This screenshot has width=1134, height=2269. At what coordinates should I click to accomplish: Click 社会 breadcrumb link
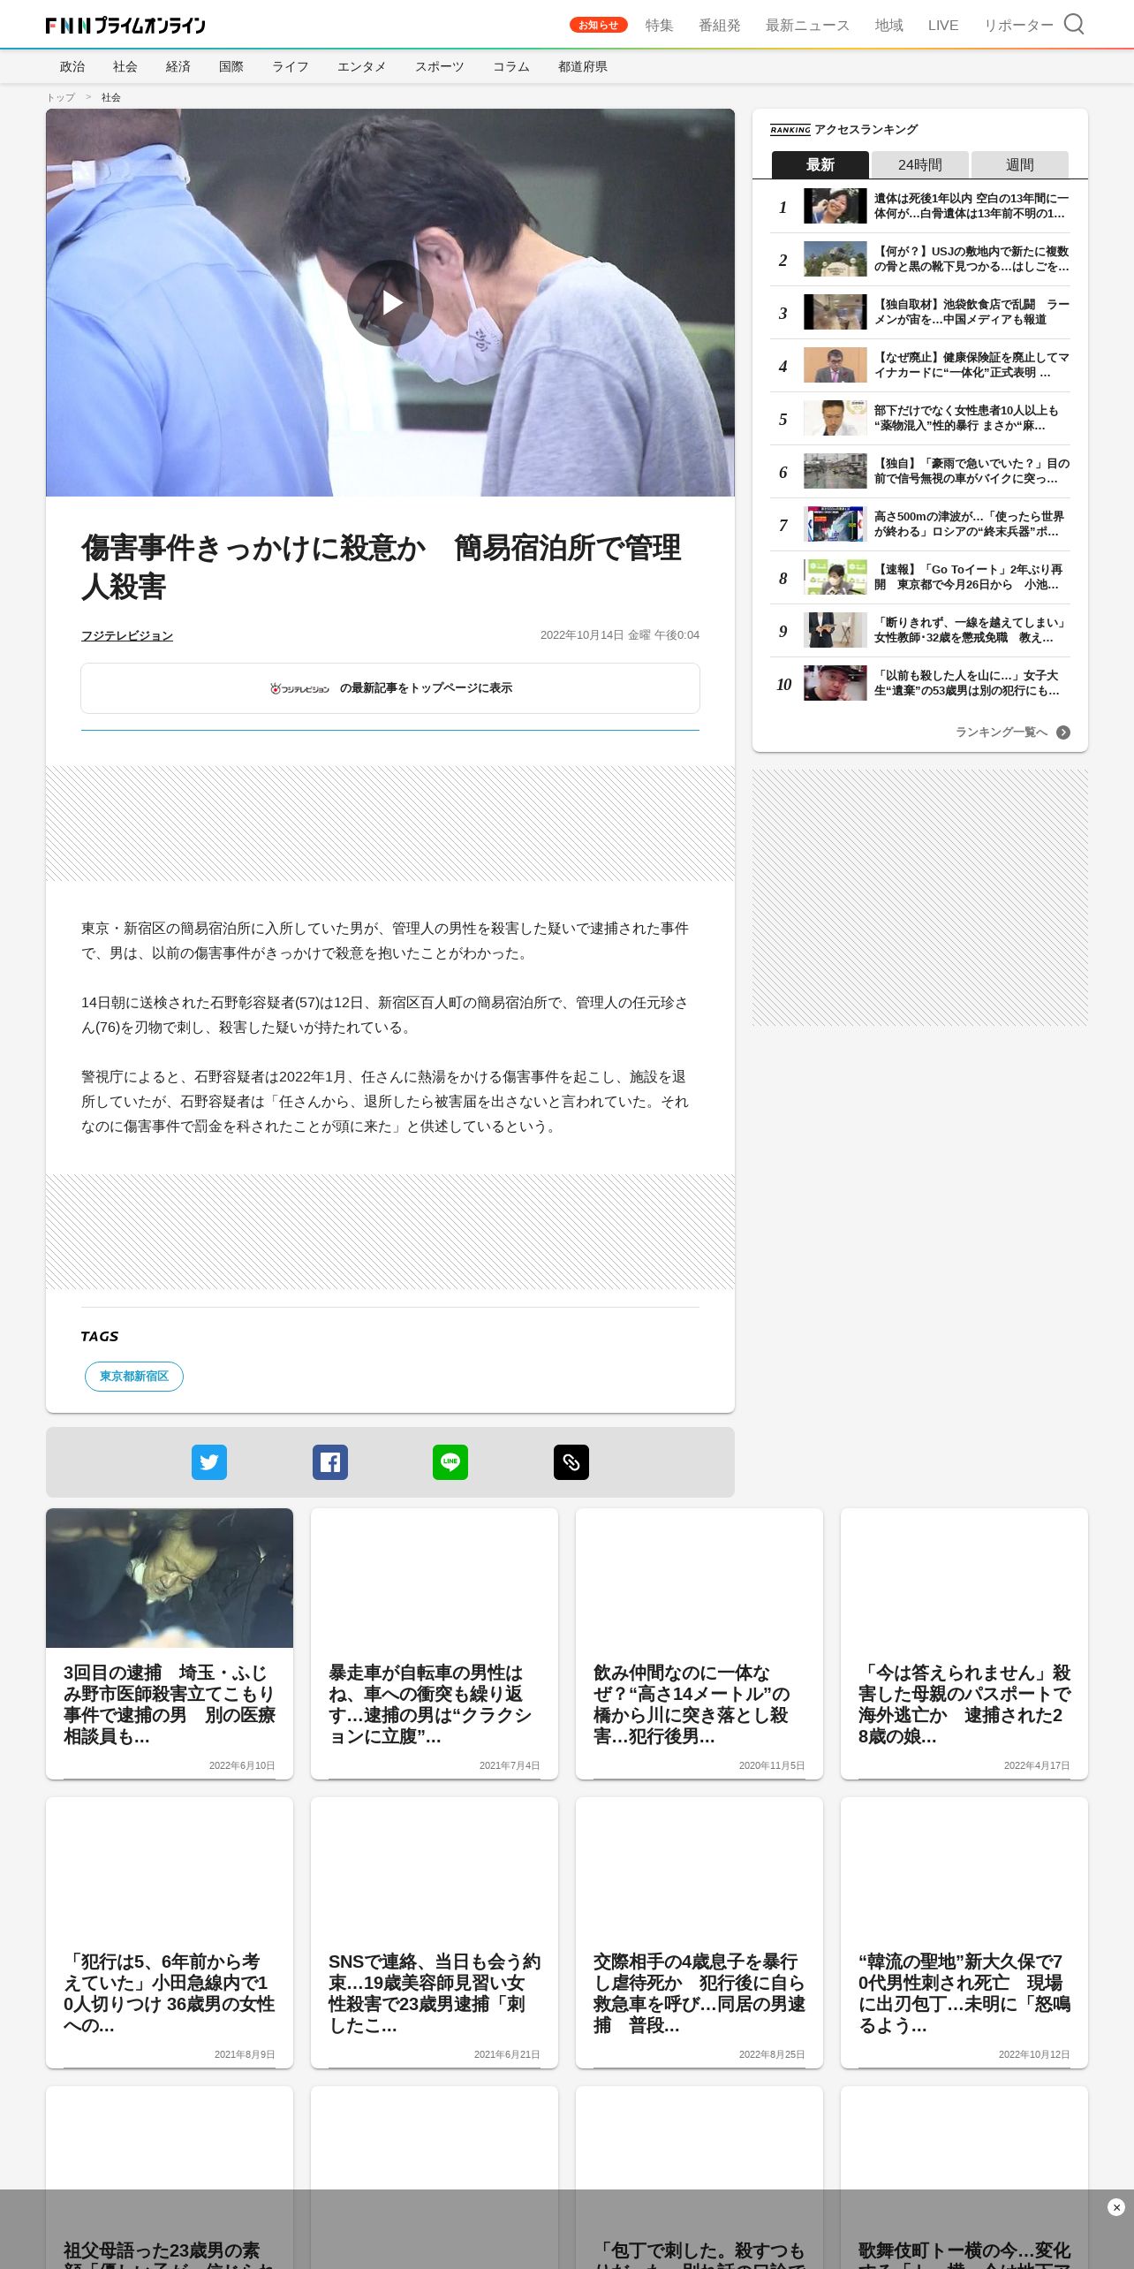111,97
